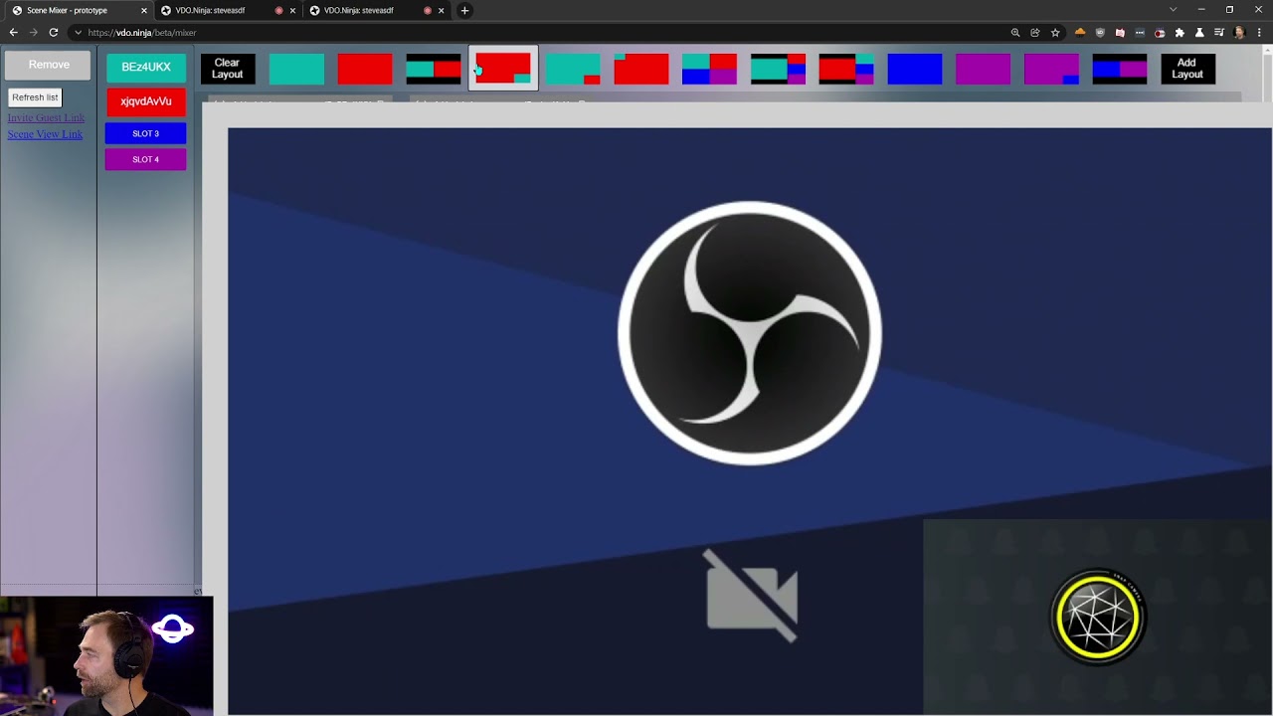Switch to the second VDO.Ninja: steveasdf tab

coord(227,10)
